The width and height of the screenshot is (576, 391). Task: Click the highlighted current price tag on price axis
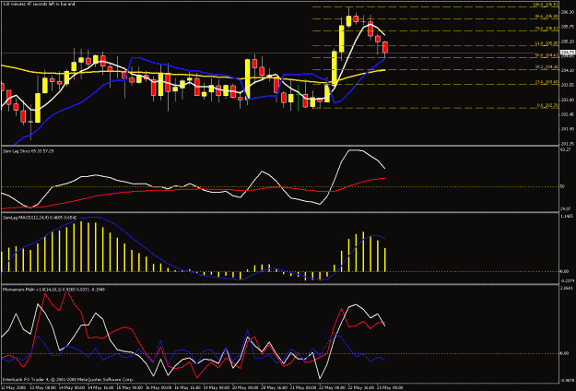pyautogui.click(x=568, y=53)
